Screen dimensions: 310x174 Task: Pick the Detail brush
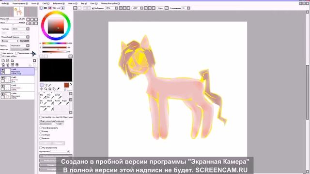[x=58, y=96]
